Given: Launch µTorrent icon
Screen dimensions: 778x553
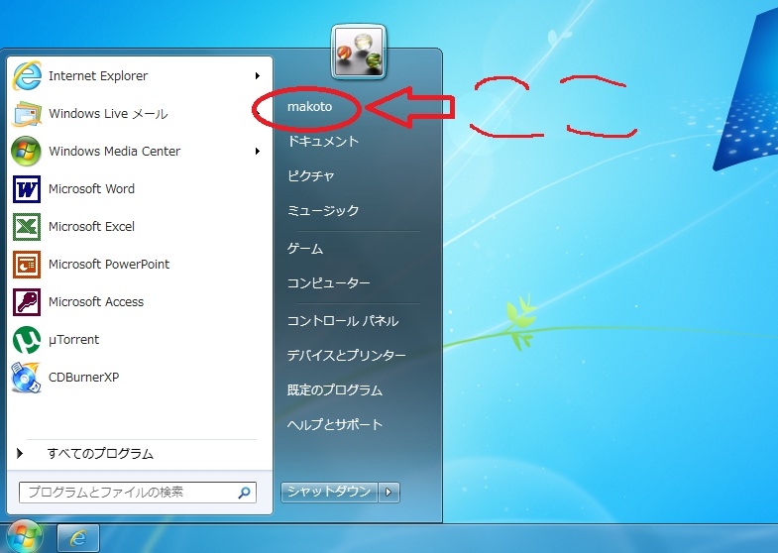Looking at the screenshot, I should (x=27, y=340).
